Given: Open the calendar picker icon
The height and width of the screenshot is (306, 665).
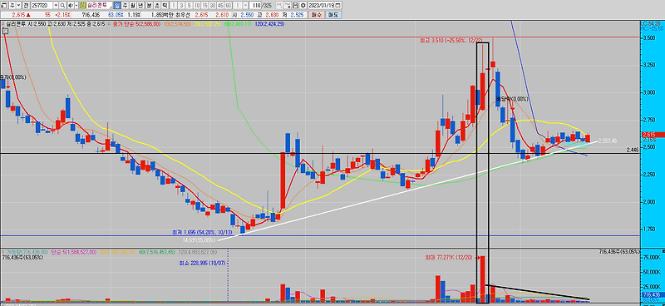Looking at the screenshot, I should pyautogui.click(x=338, y=5).
